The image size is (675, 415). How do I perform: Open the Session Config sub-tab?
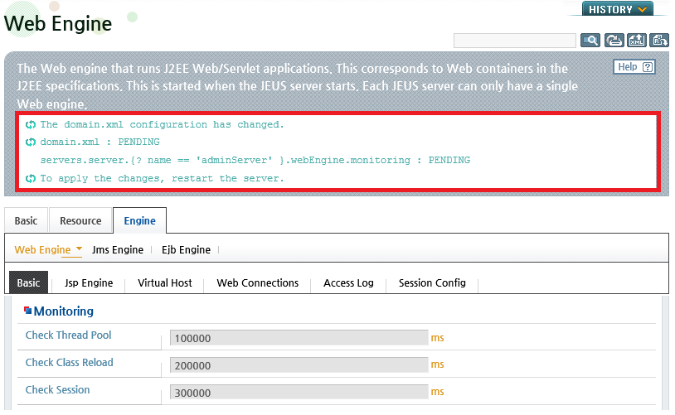coord(432,282)
